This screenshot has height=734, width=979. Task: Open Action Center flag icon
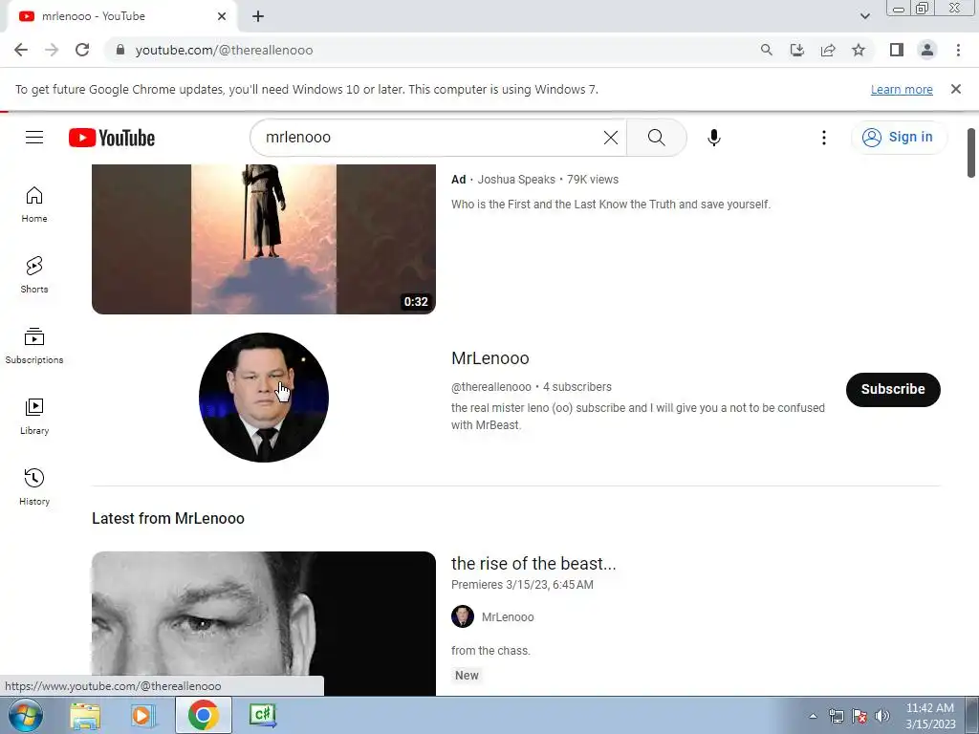pos(859,716)
